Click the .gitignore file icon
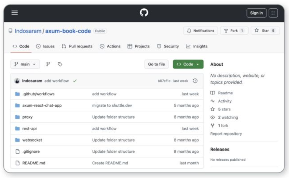 18,151
